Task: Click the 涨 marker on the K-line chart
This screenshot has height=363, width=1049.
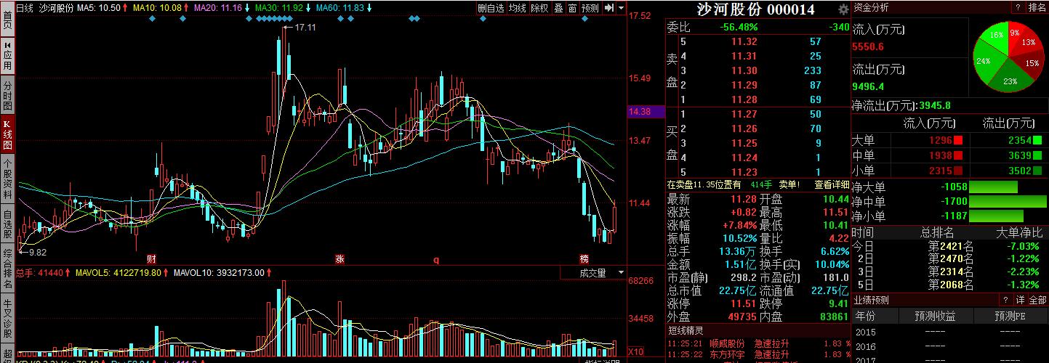Action: (x=339, y=259)
